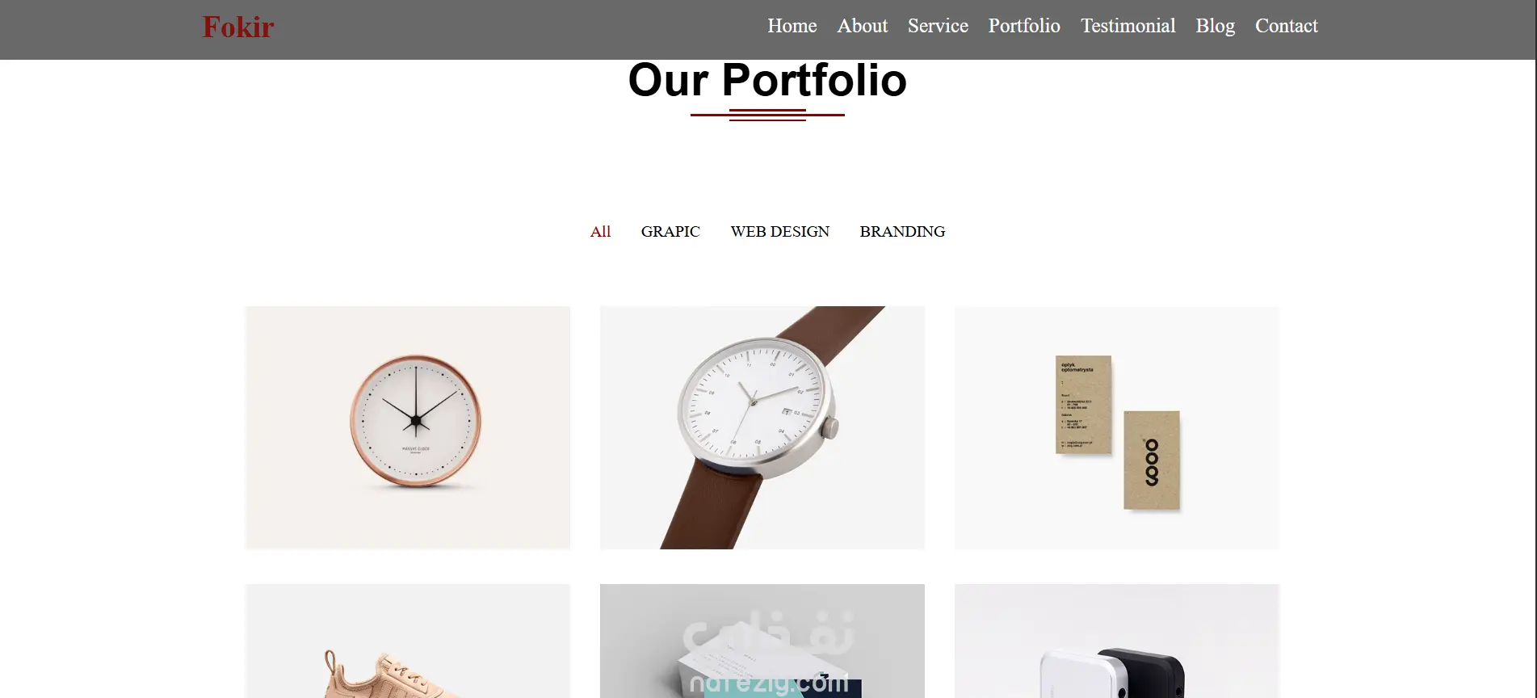
Task: Select the All portfolio filter
Action: tap(600, 232)
